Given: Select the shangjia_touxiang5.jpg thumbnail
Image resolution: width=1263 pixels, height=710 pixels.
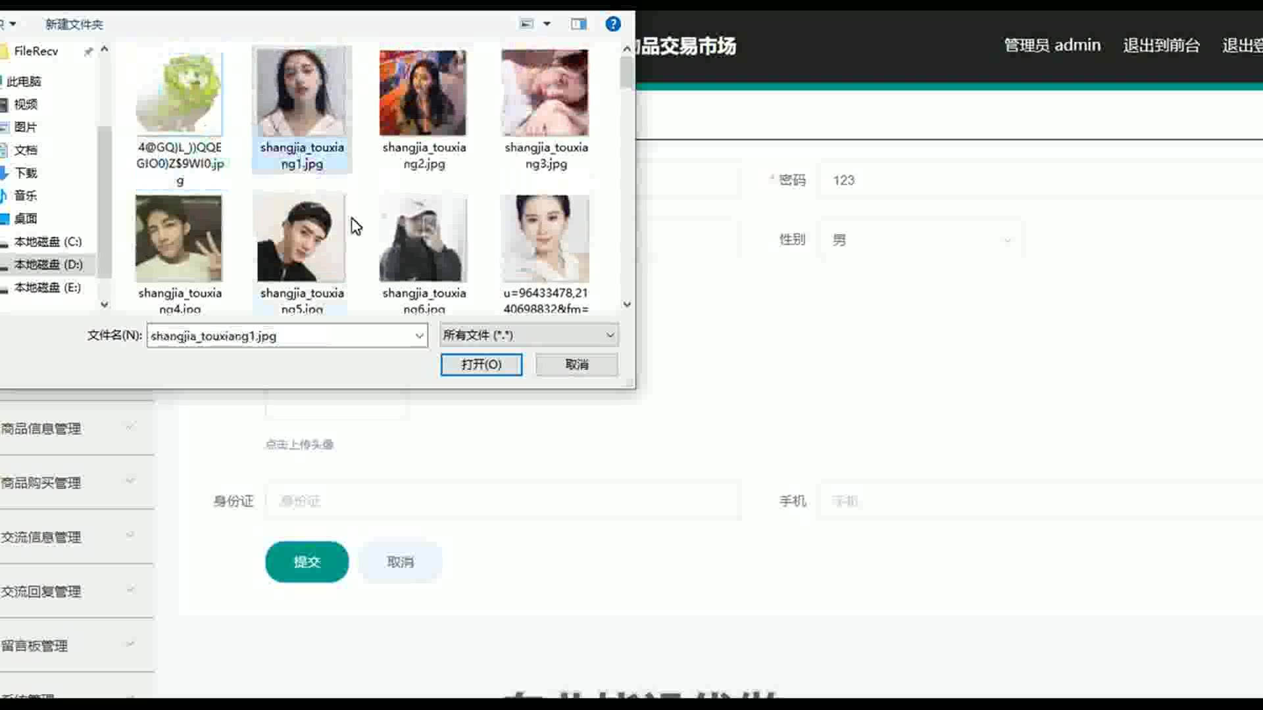Looking at the screenshot, I should tap(301, 239).
